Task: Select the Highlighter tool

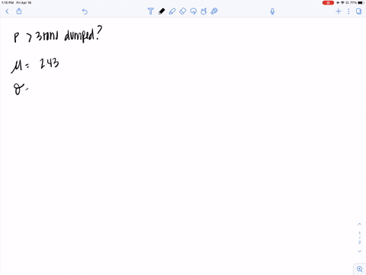Action: pyautogui.click(x=172, y=11)
